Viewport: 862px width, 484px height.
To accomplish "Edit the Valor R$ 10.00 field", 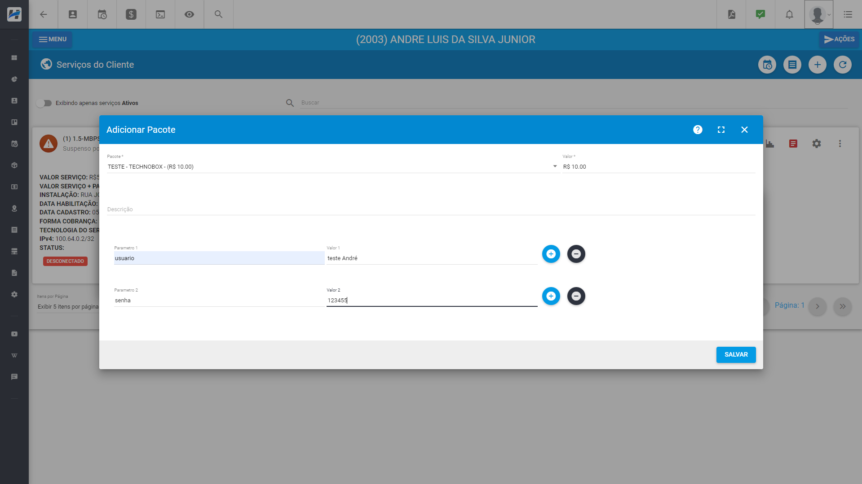I will coord(659,166).
